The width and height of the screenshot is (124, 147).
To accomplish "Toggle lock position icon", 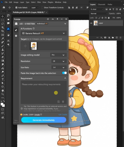I will (102, 18).
